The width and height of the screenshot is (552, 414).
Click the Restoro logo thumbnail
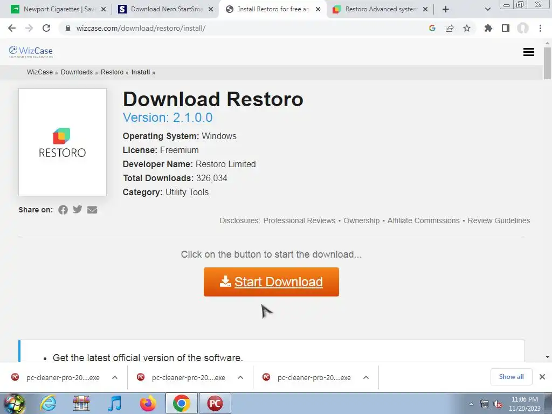[63, 142]
